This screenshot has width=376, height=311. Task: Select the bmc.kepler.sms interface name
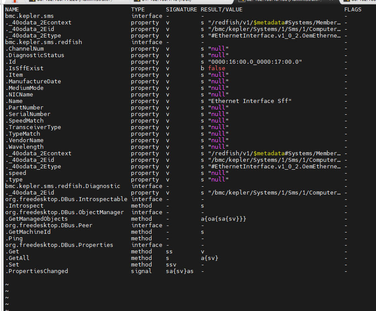coord(30,16)
